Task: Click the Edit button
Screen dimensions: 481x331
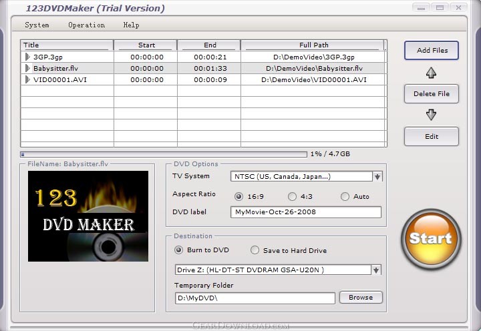Action: 432,136
